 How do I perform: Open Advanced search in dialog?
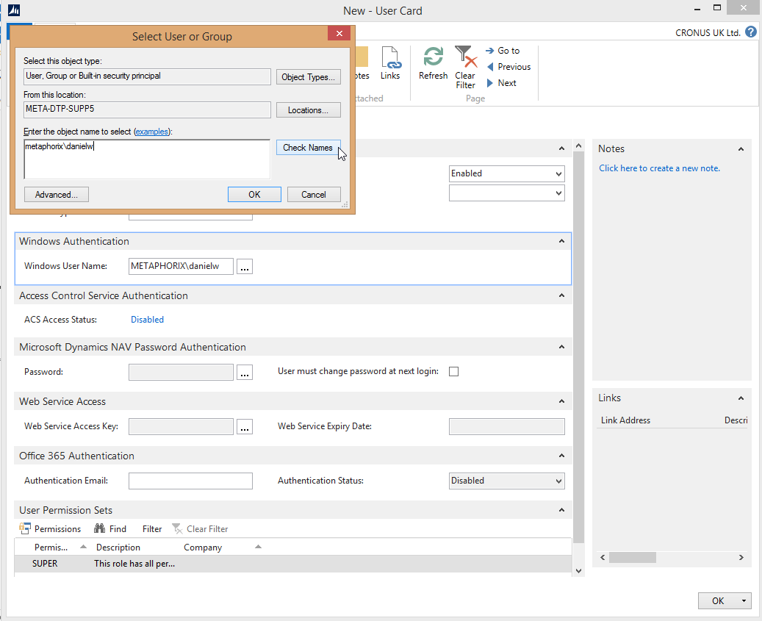57,194
